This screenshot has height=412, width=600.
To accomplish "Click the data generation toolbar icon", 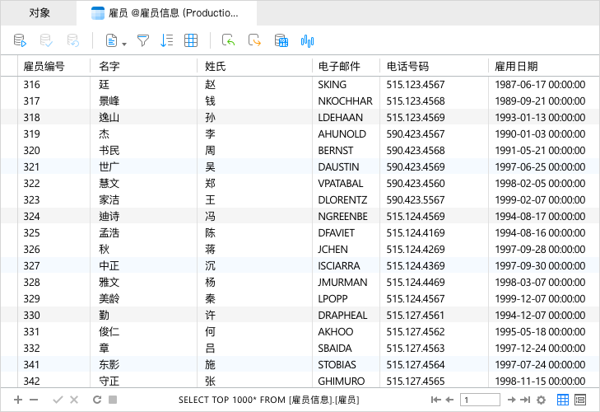I will [x=281, y=40].
